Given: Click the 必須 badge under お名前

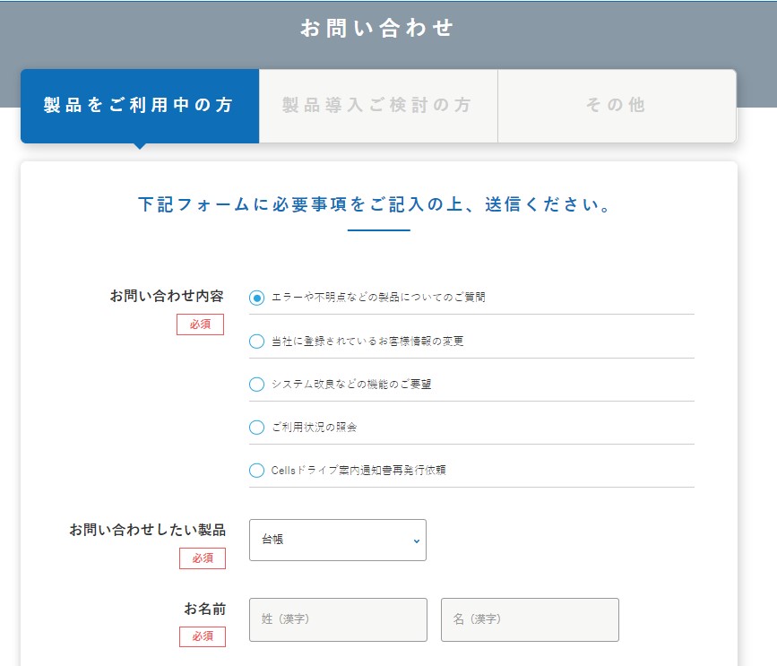Looking at the screenshot, I should (201, 637).
